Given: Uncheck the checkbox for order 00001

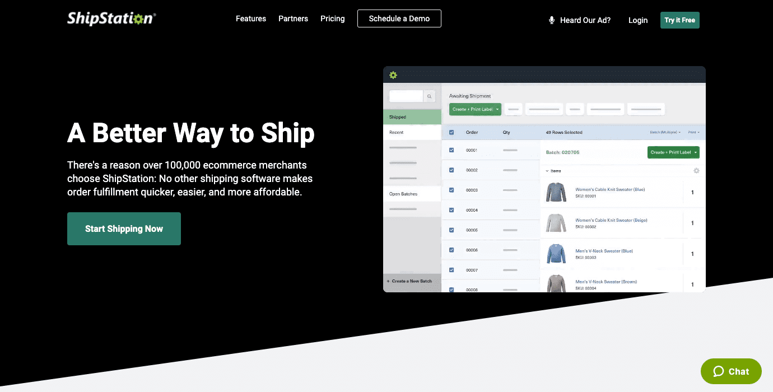Looking at the screenshot, I should click(451, 150).
